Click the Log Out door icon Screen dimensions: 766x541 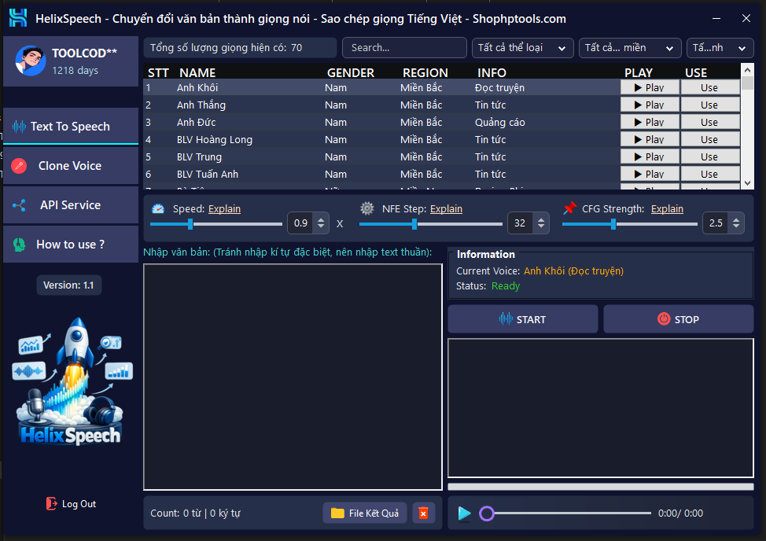(x=51, y=503)
